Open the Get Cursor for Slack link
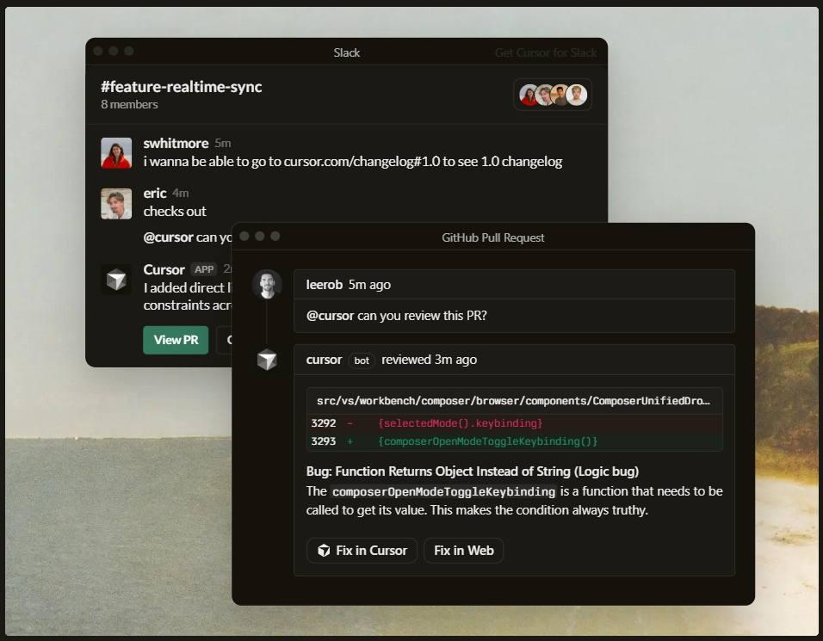Screen dimensions: 823x641 point(545,52)
